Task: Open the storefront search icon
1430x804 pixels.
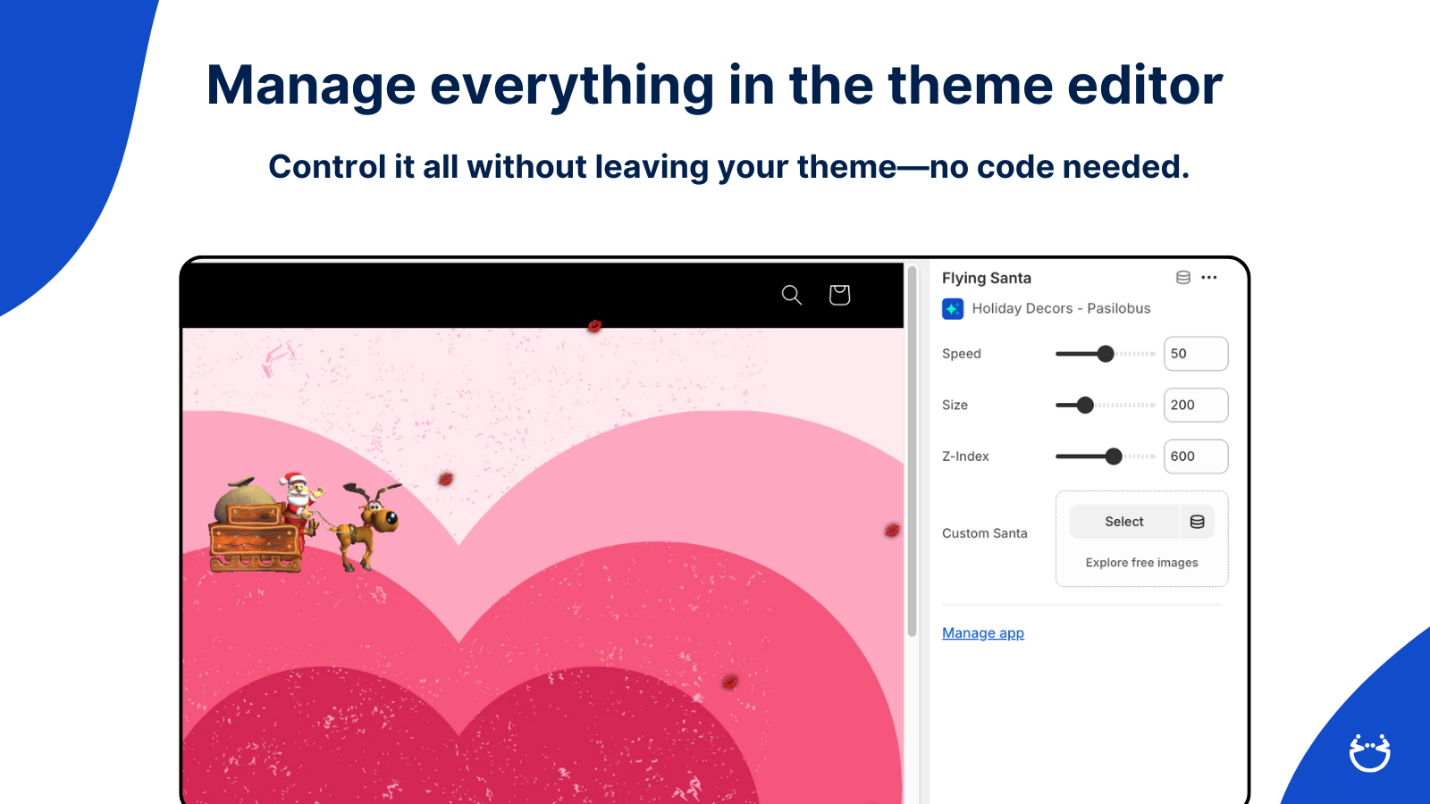Action: point(791,295)
